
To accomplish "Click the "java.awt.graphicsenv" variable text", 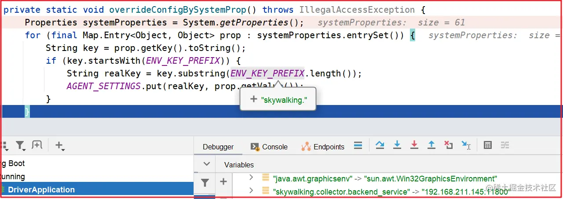I will tap(313, 179).
